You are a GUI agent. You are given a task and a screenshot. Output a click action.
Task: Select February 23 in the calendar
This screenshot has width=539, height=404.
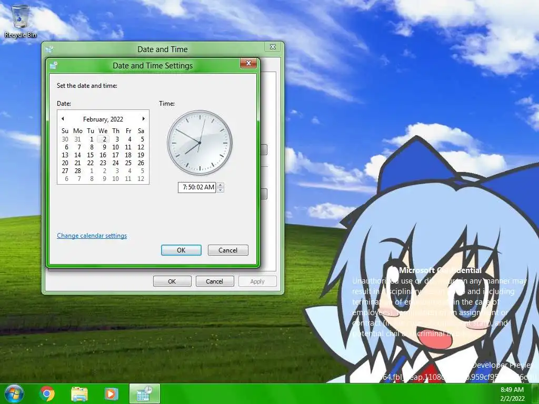pos(103,163)
